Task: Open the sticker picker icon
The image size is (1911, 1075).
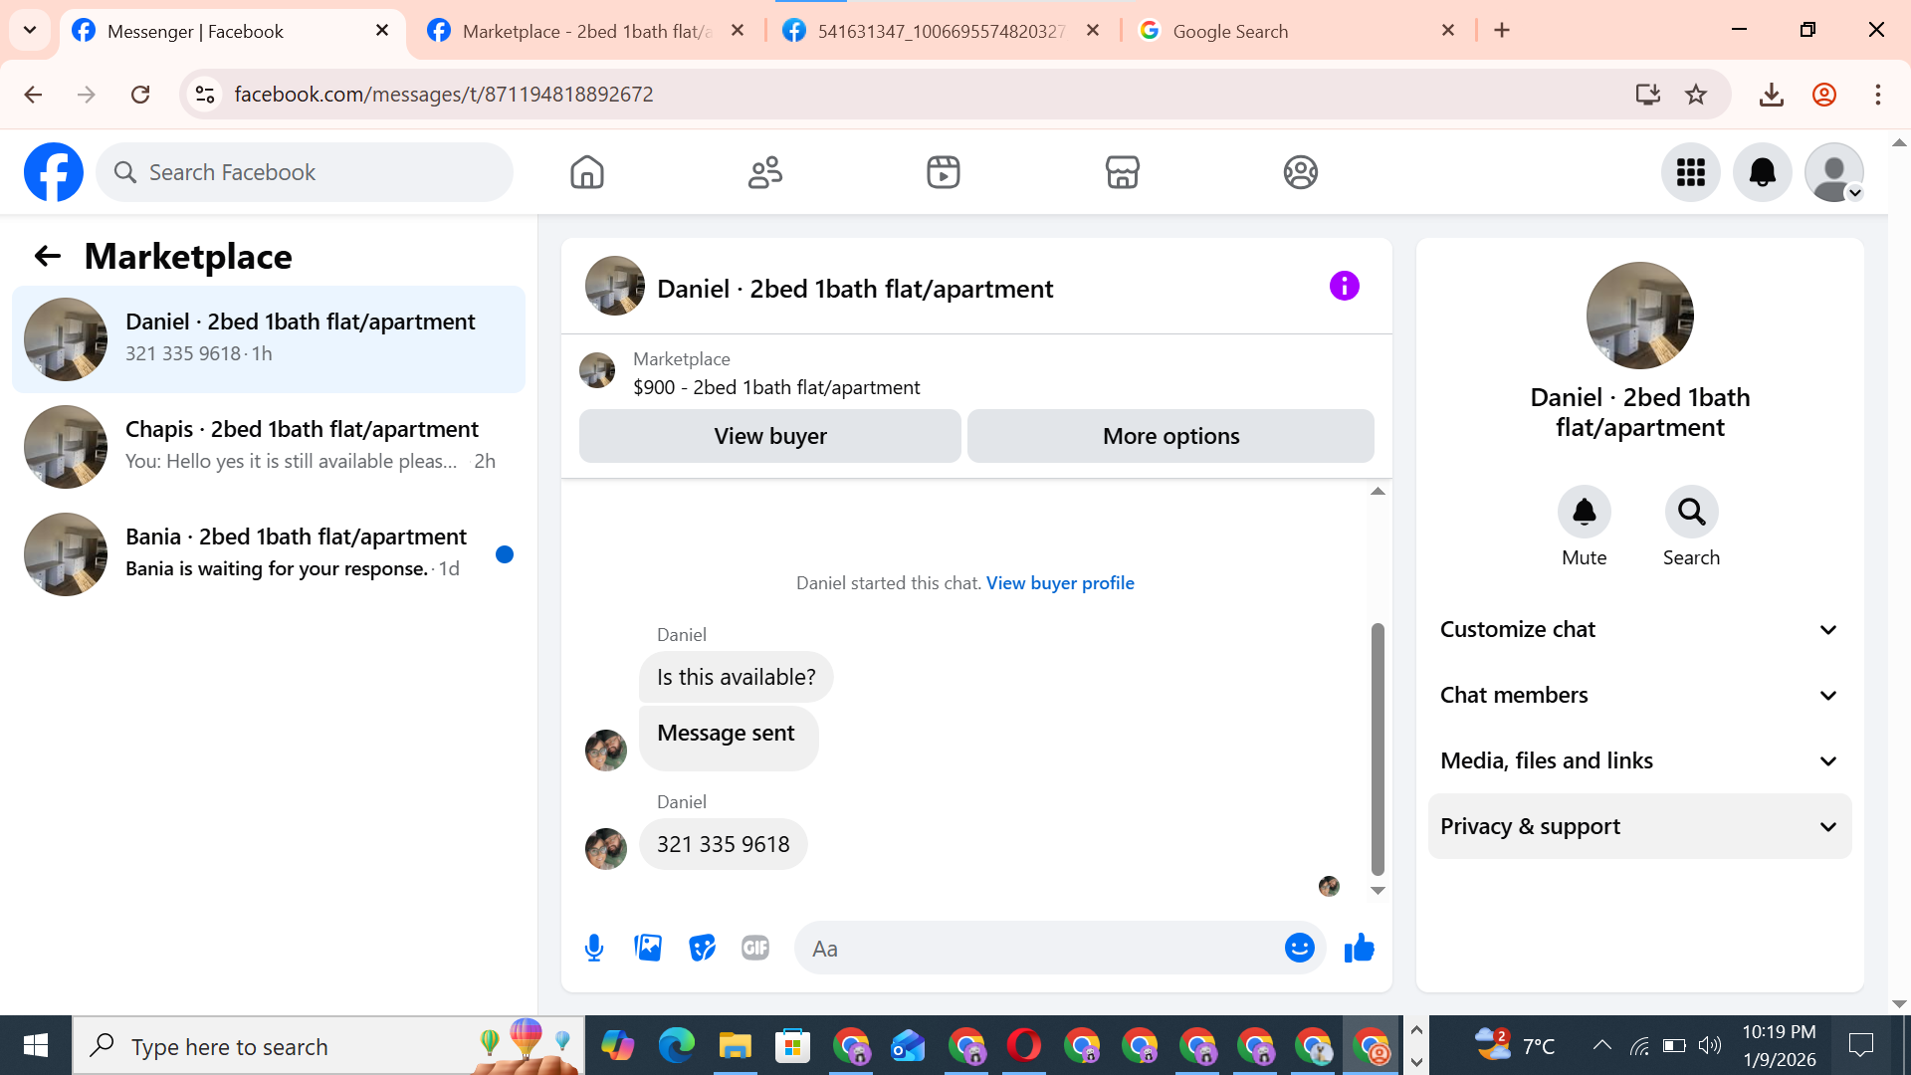Action: tap(702, 948)
